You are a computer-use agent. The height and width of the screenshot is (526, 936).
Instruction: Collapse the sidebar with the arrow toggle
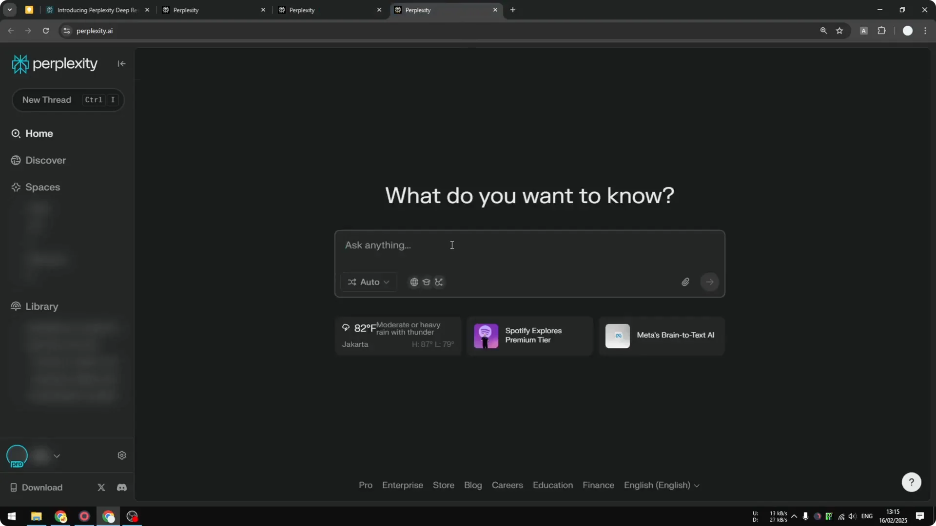121,64
